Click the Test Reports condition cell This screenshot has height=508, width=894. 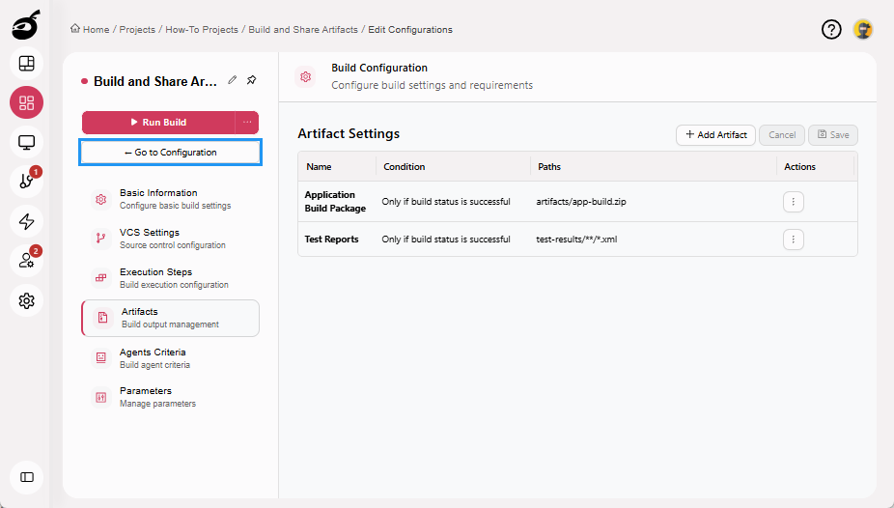(x=446, y=240)
